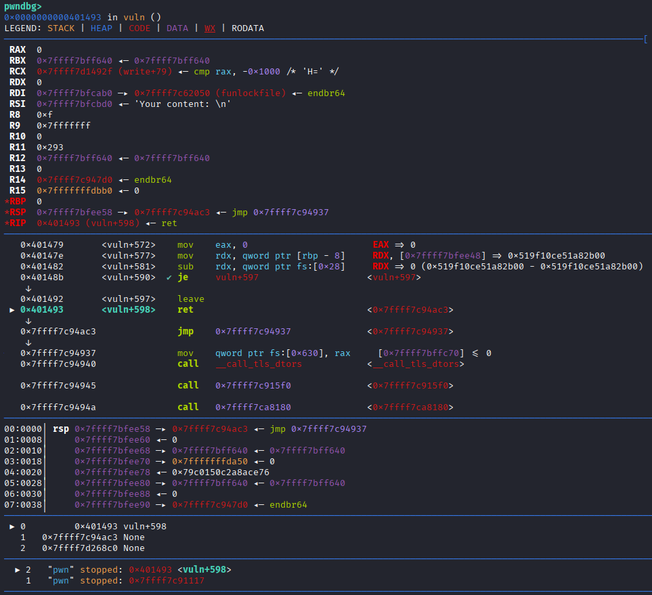Click the arrow marker at backtrace frame 0

point(12,527)
